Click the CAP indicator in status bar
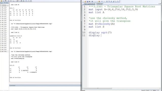Image resolution: width=162 pixels, height=91 pixels. (x=151, y=90)
